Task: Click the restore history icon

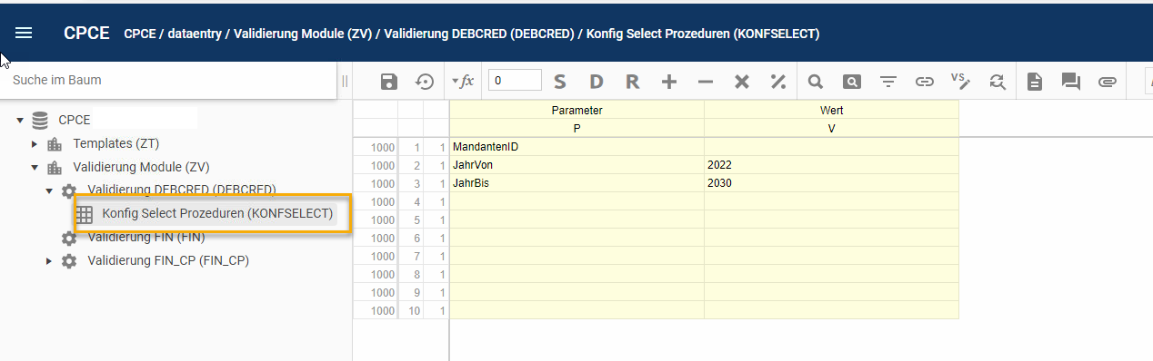Action: 425,82
